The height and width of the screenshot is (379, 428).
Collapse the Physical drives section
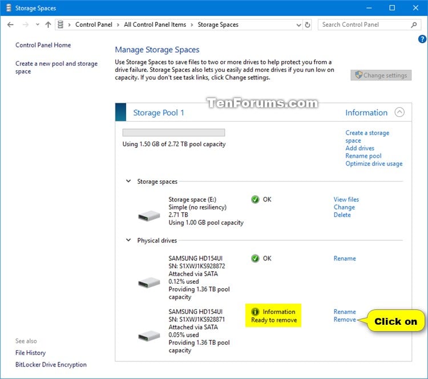[128, 240]
